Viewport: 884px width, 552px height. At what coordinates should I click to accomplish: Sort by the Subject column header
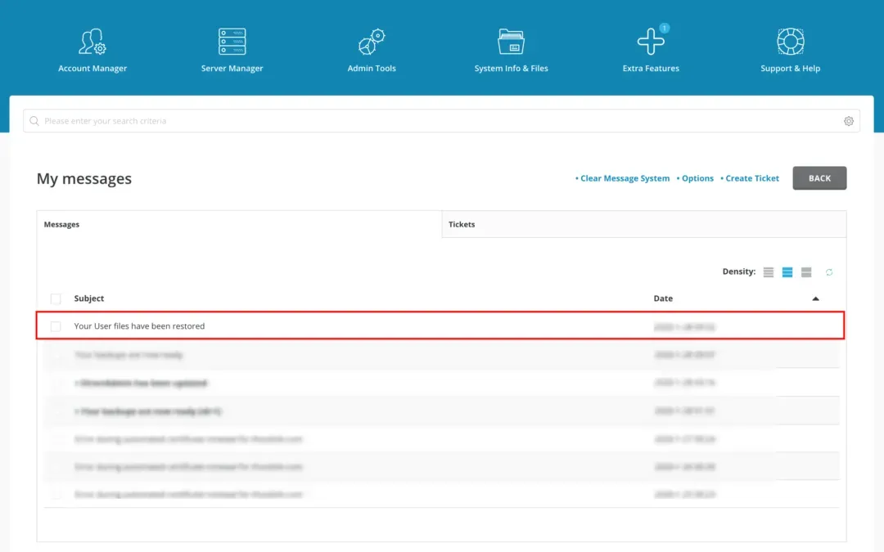tap(89, 298)
